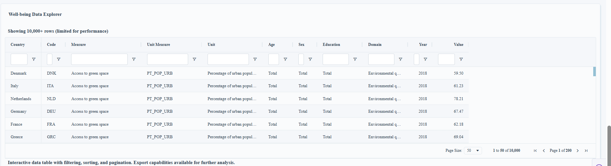This screenshot has height=166, width=611.
Task: Jump to the last page
Action: [x=586, y=151]
